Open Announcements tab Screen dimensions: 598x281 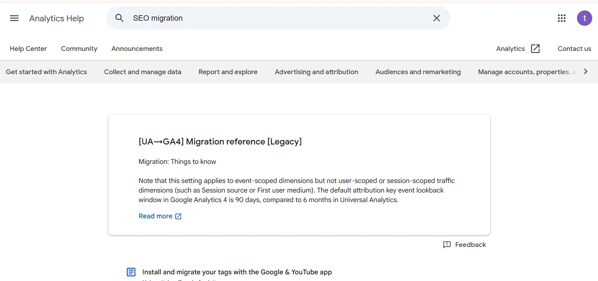point(137,49)
